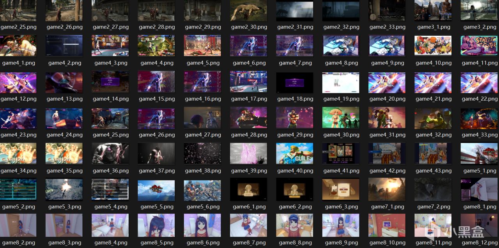
Task: Select the game4_19.png white thumbnail
Action: pyautogui.click(x=341, y=82)
